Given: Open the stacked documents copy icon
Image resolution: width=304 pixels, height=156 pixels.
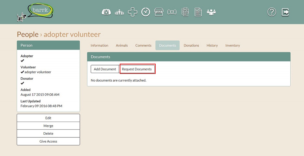Looking at the screenshot, I should click(x=185, y=12).
